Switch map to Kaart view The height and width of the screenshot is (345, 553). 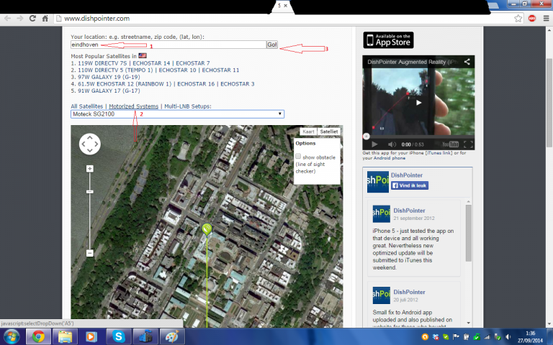point(308,132)
